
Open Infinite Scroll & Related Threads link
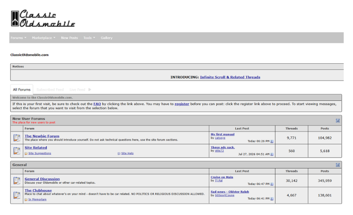coord(230,77)
